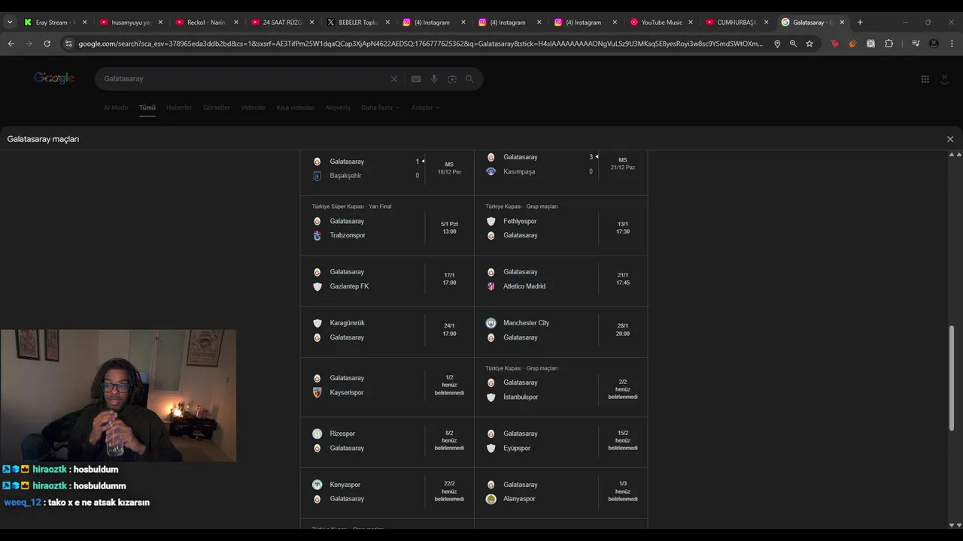Start voice search with microphone icon

click(x=434, y=79)
